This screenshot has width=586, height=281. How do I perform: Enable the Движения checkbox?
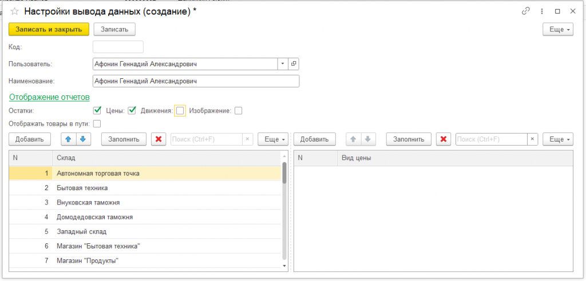(x=180, y=110)
